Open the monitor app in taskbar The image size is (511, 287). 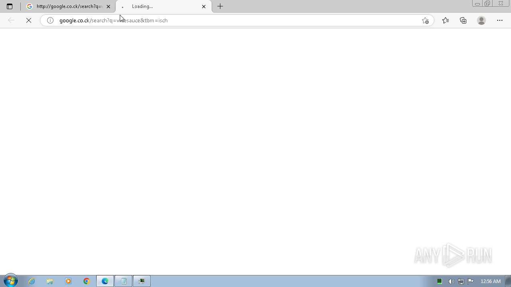coord(142,281)
